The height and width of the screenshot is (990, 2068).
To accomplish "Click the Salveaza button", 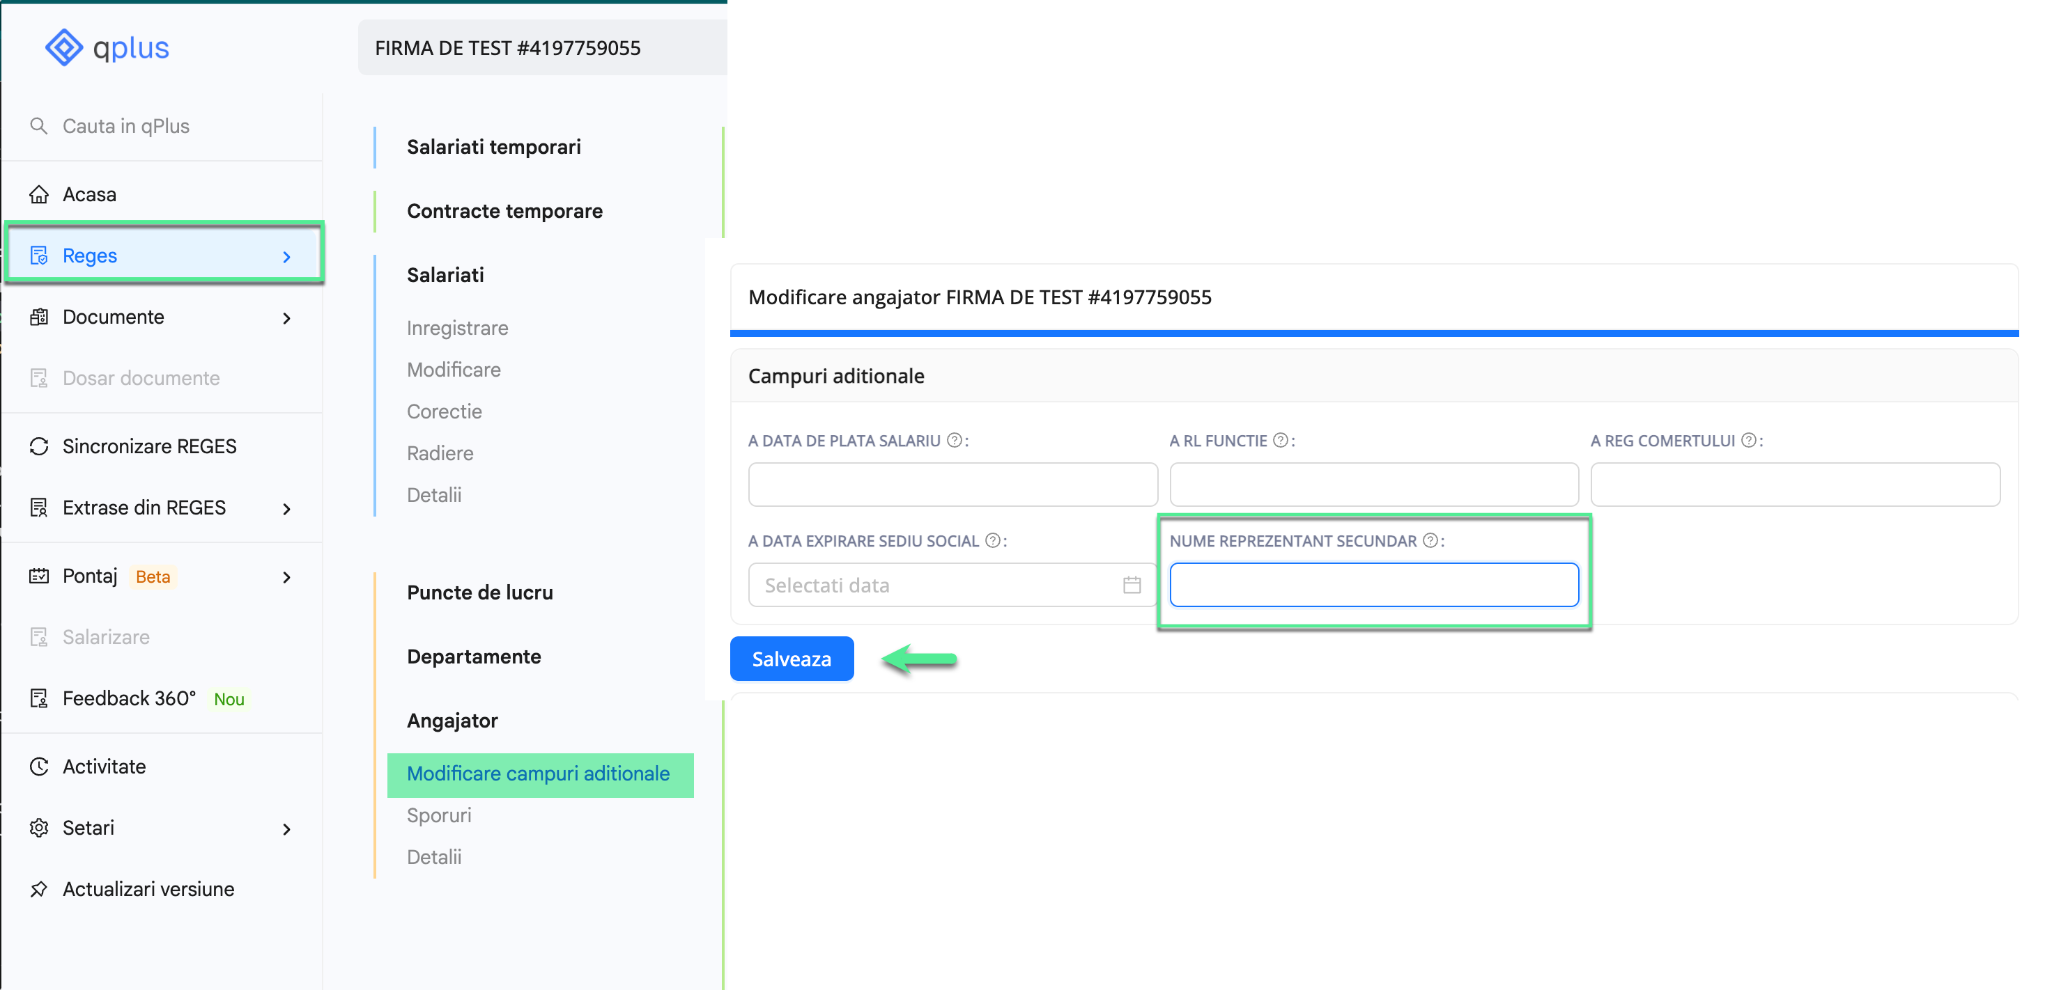I will coord(791,659).
